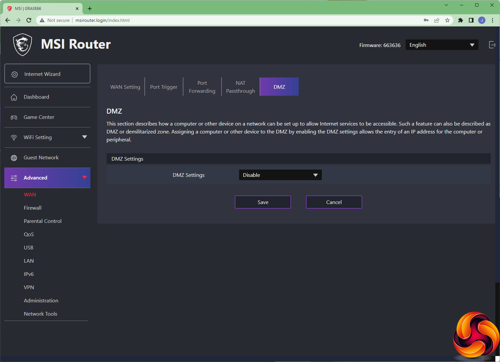Click the Guest Network globe icon
500x362 pixels.
coord(14,158)
